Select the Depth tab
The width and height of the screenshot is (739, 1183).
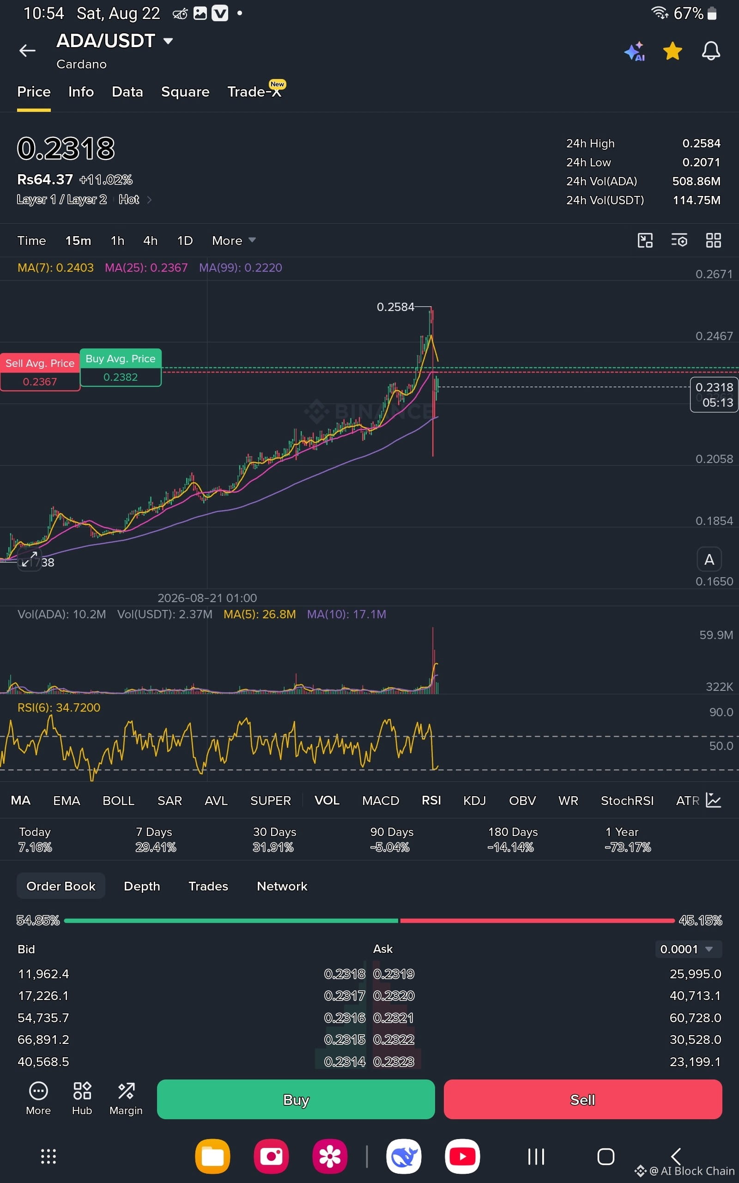point(142,886)
